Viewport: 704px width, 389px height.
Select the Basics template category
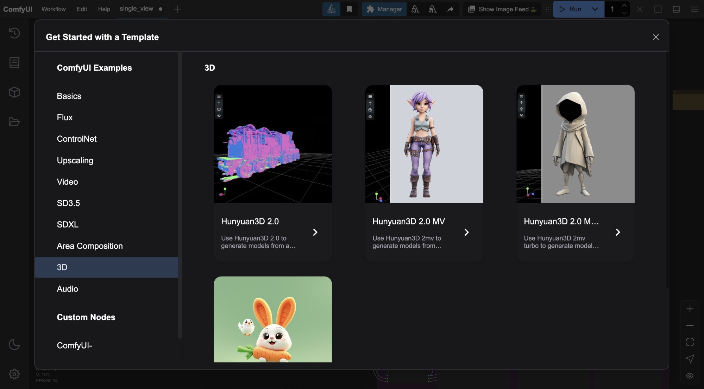pos(106,96)
